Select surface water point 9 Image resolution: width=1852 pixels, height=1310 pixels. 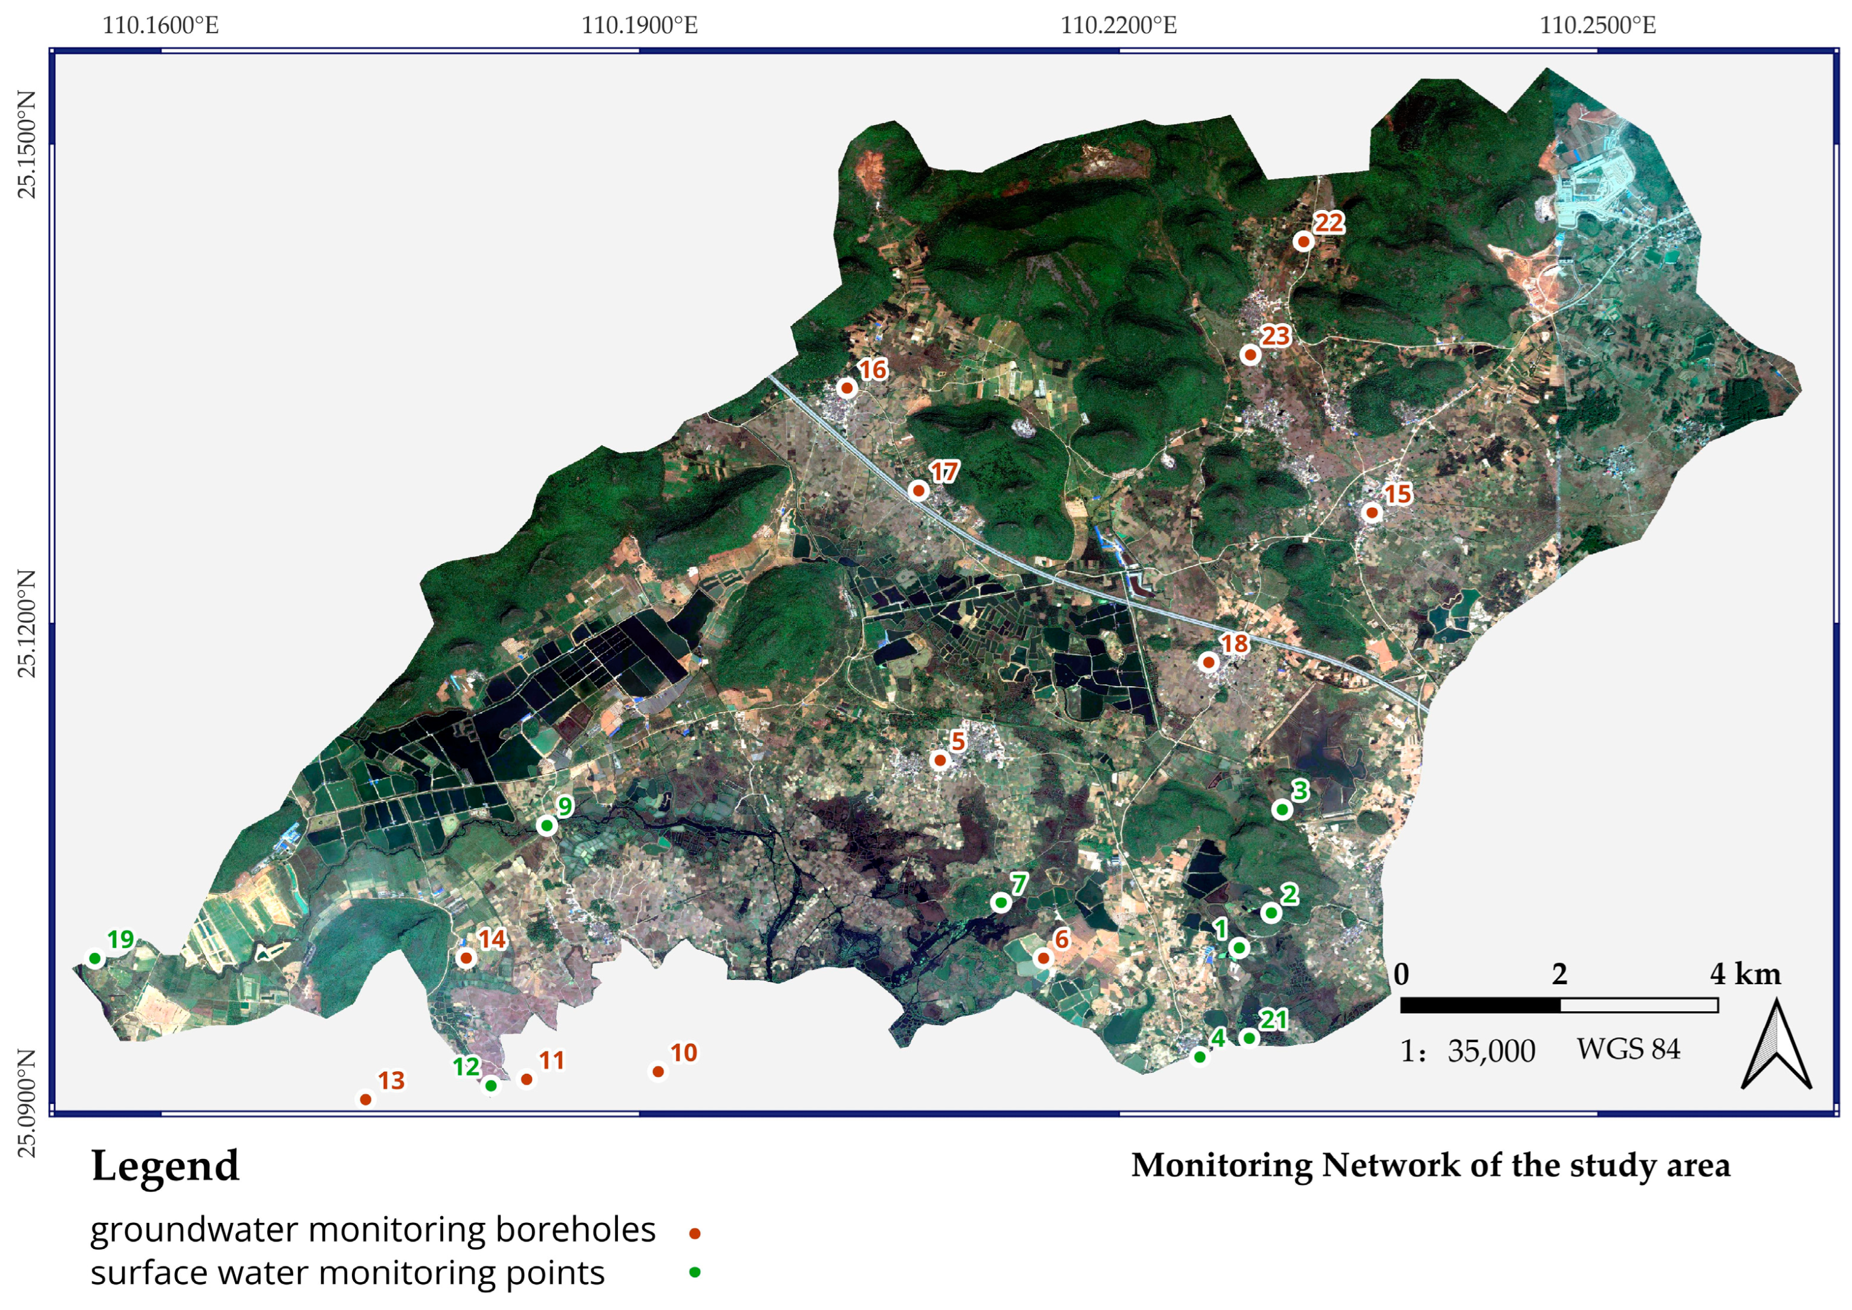547,825
